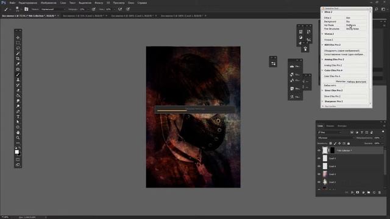Select the Eyedropper tool
Screen dimensions: 390x219
coord(18,64)
